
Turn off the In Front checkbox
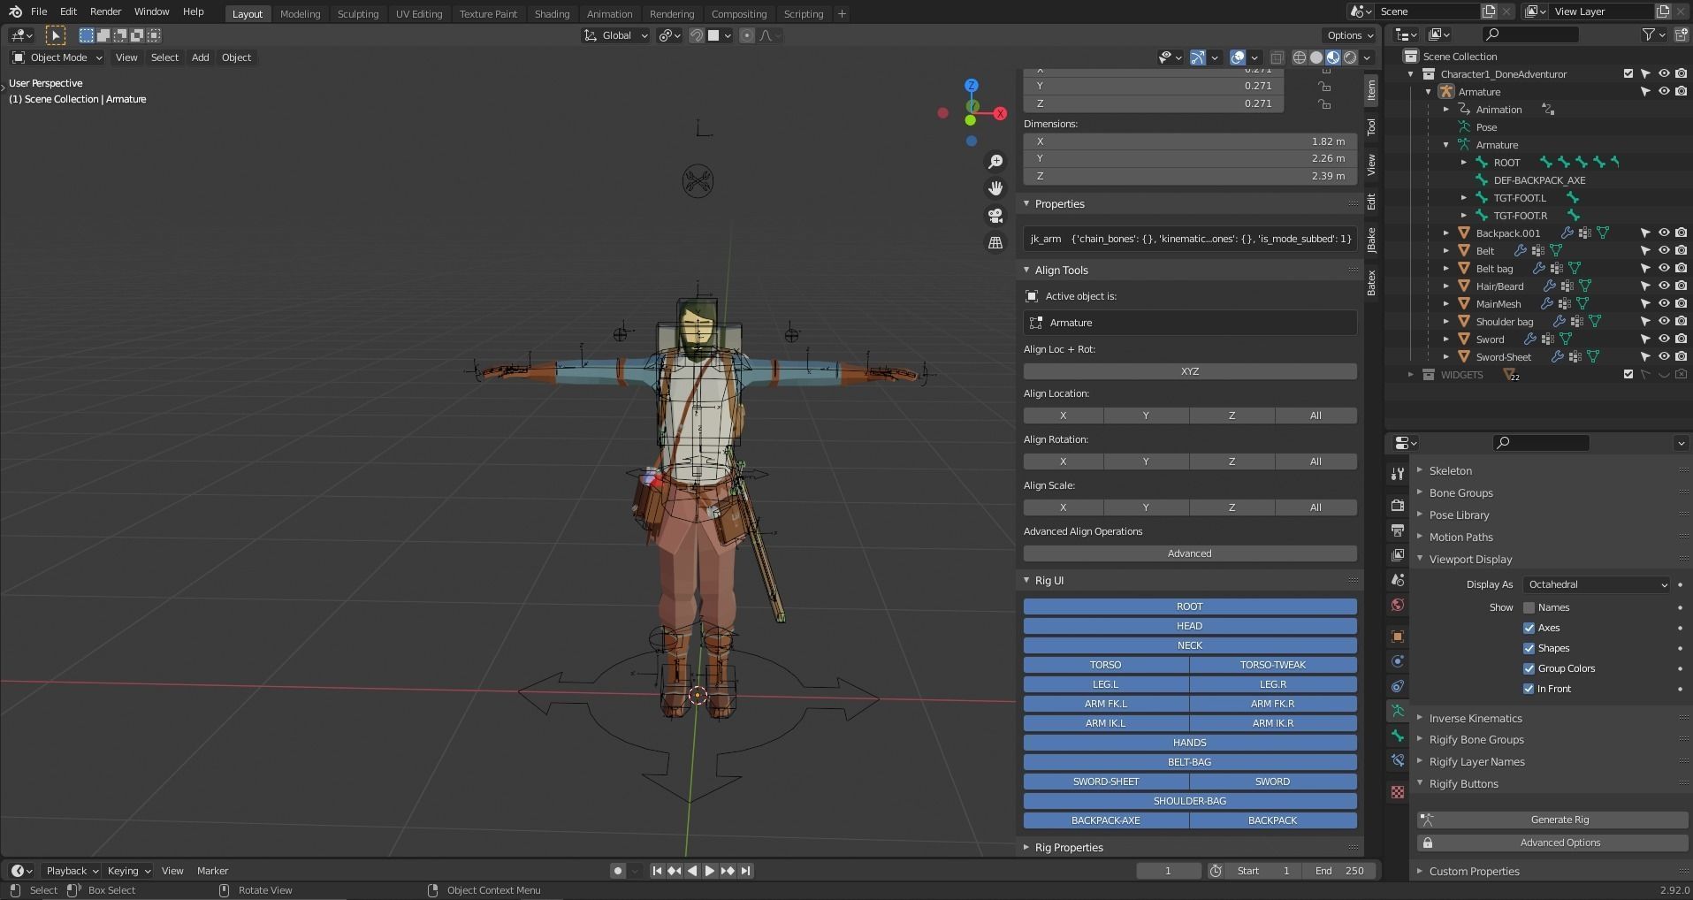(1529, 689)
